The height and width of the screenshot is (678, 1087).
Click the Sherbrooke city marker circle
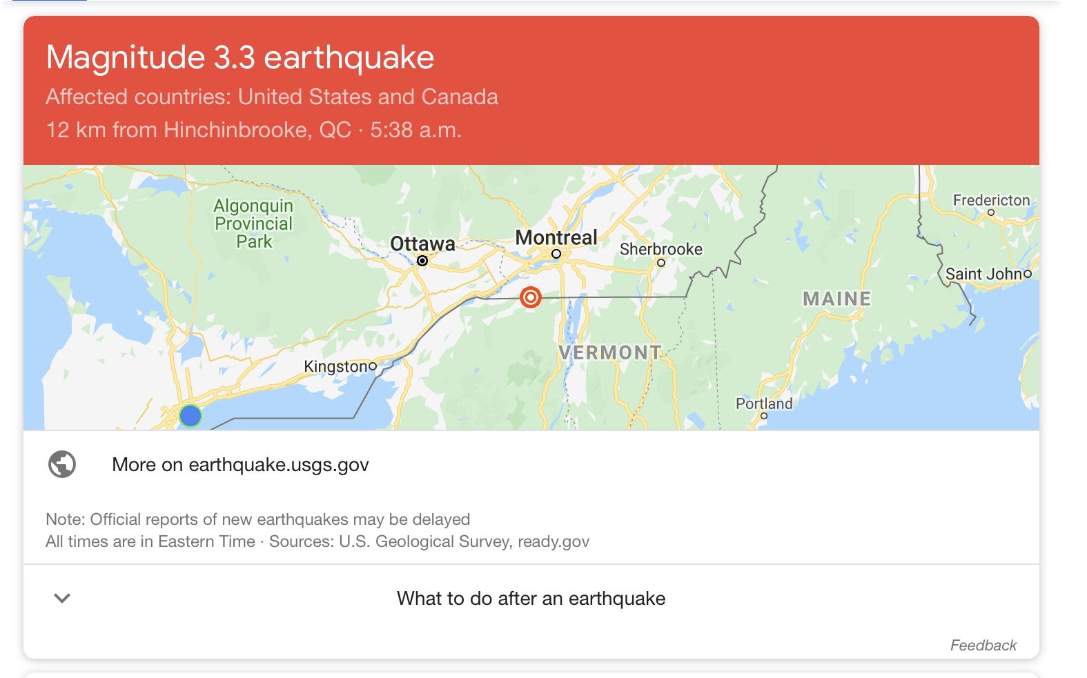tap(660, 263)
